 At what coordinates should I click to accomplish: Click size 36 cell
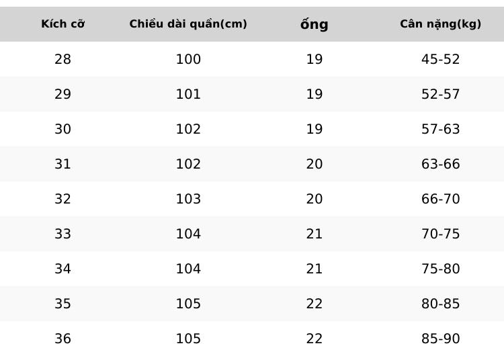[62, 339]
